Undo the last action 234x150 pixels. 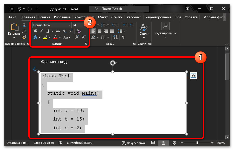click(x=19, y=9)
